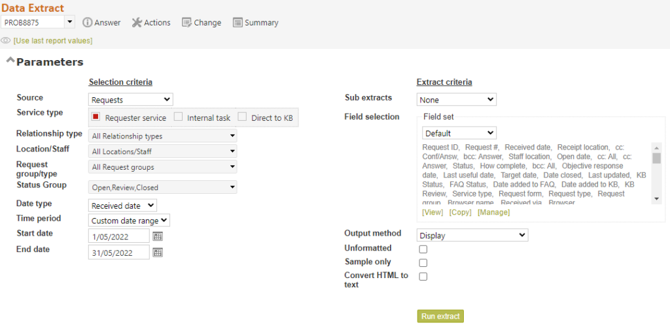Open the Actions tools icon
The width and height of the screenshot is (670, 327).
point(137,23)
